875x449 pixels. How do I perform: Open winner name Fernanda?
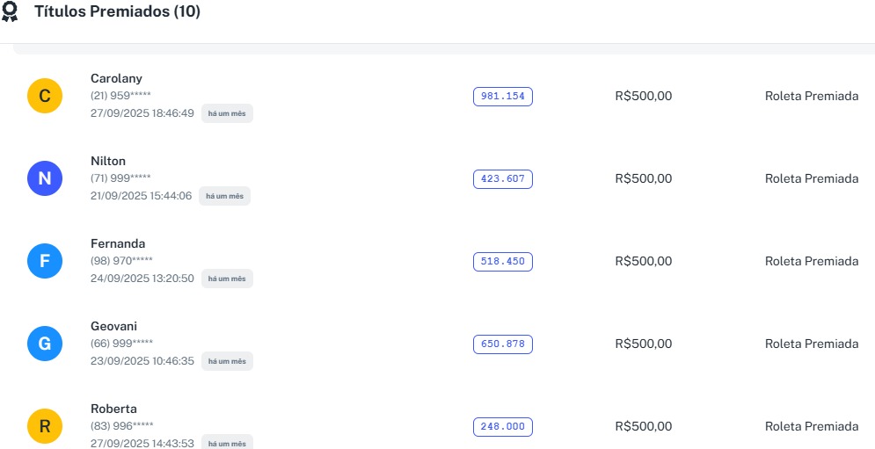(118, 244)
